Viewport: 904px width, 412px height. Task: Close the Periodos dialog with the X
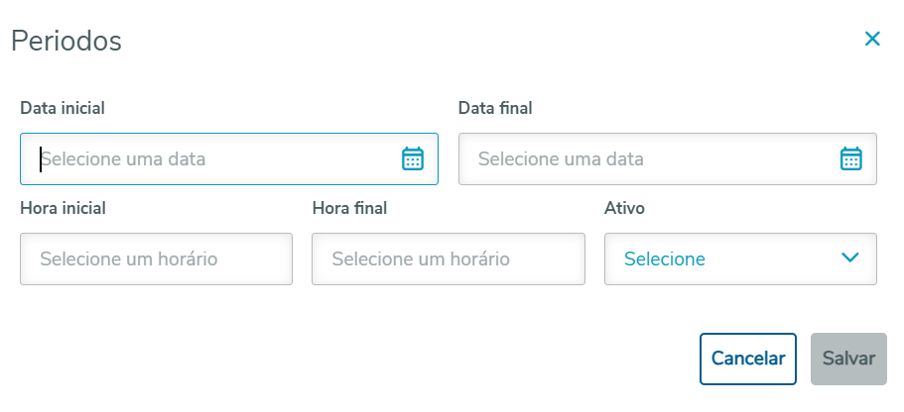point(872,40)
